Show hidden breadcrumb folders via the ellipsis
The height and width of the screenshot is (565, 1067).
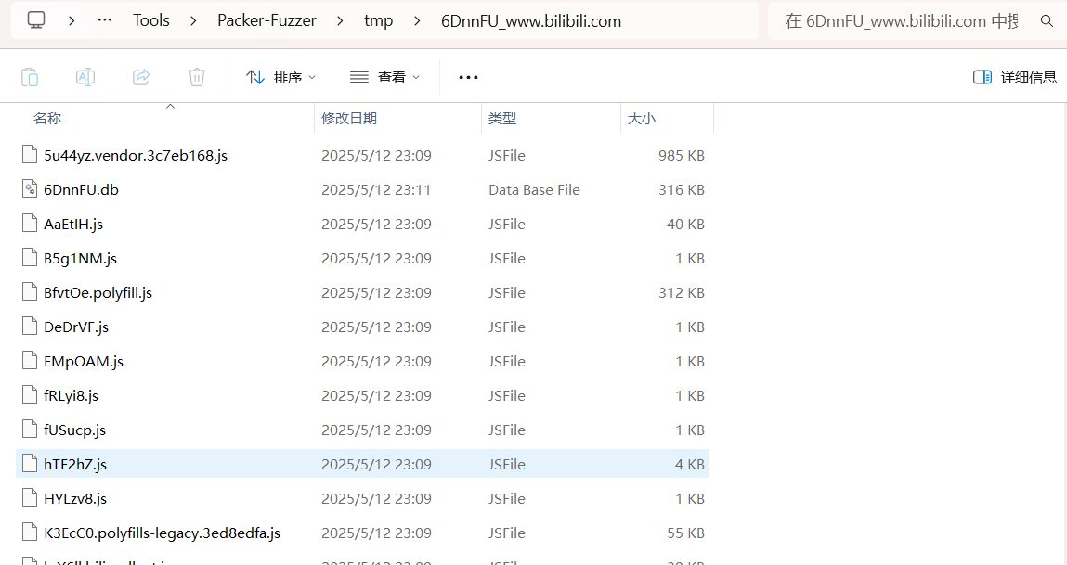pos(105,20)
